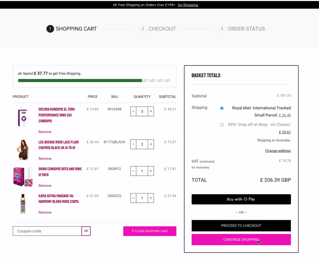View Secura Kondome product thumbnail
319x262 pixels.
point(23,117)
